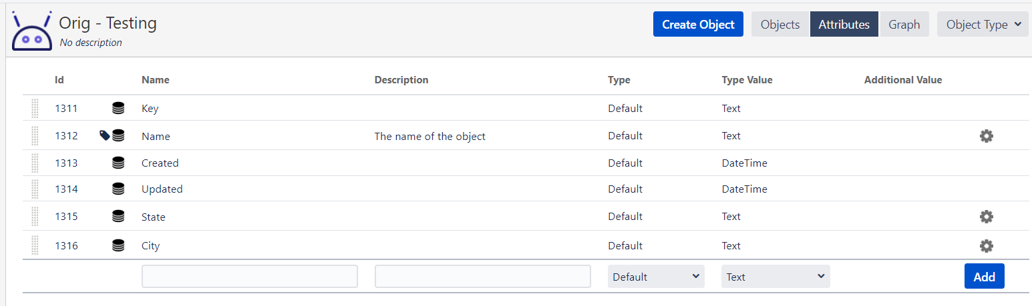Click the Id column header
Viewport: 1032px width, 306px height.
(59, 80)
